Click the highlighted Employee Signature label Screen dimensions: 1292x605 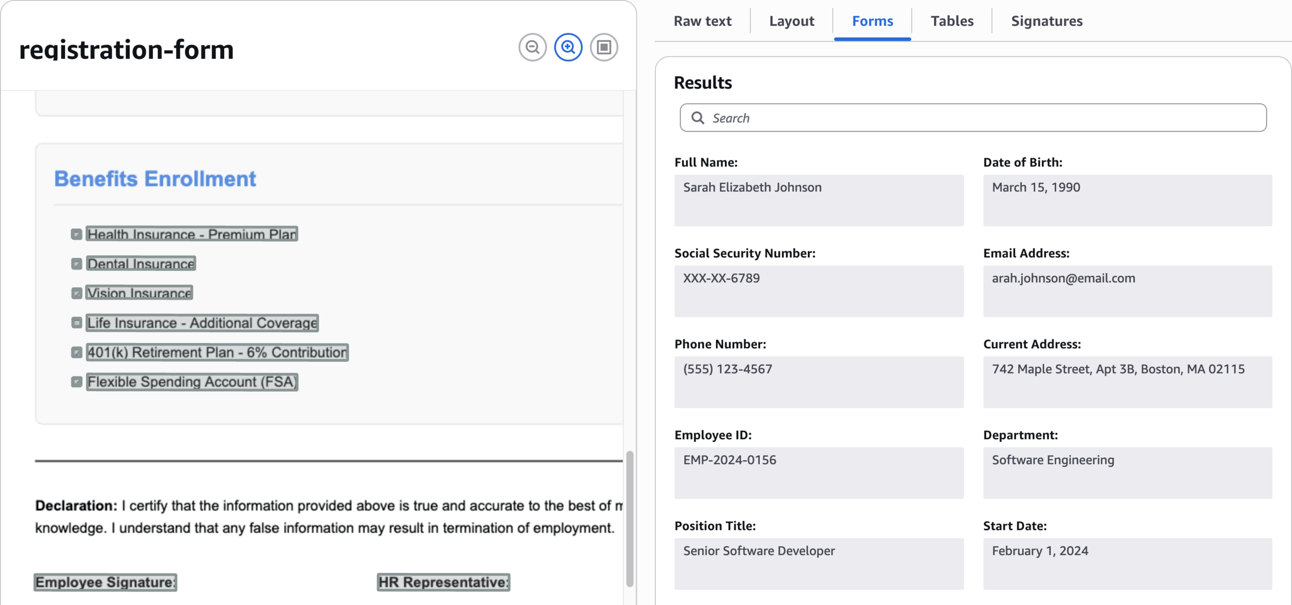tap(105, 582)
